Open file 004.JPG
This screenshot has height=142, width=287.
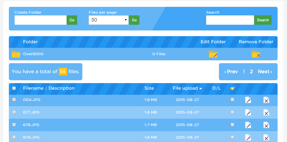[32, 100]
